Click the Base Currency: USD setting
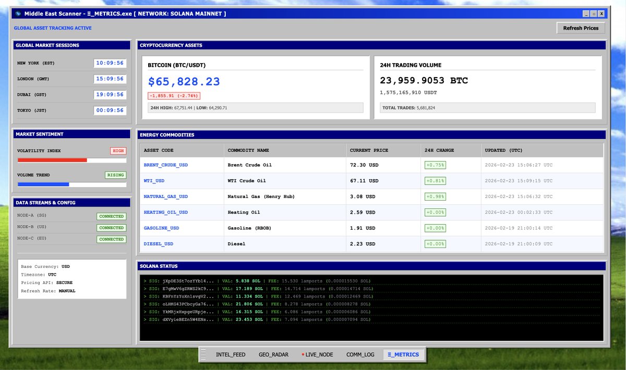This screenshot has height=370, width=626. point(45,266)
